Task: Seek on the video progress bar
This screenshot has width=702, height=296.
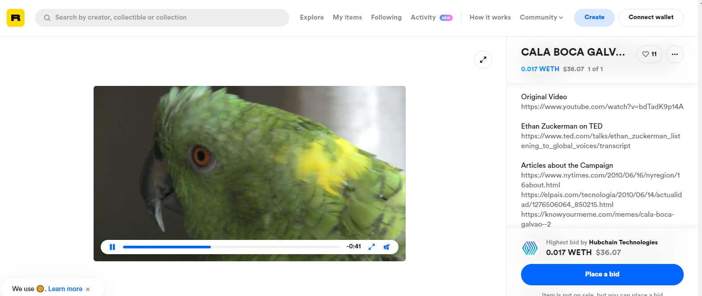Action: (x=231, y=247)
